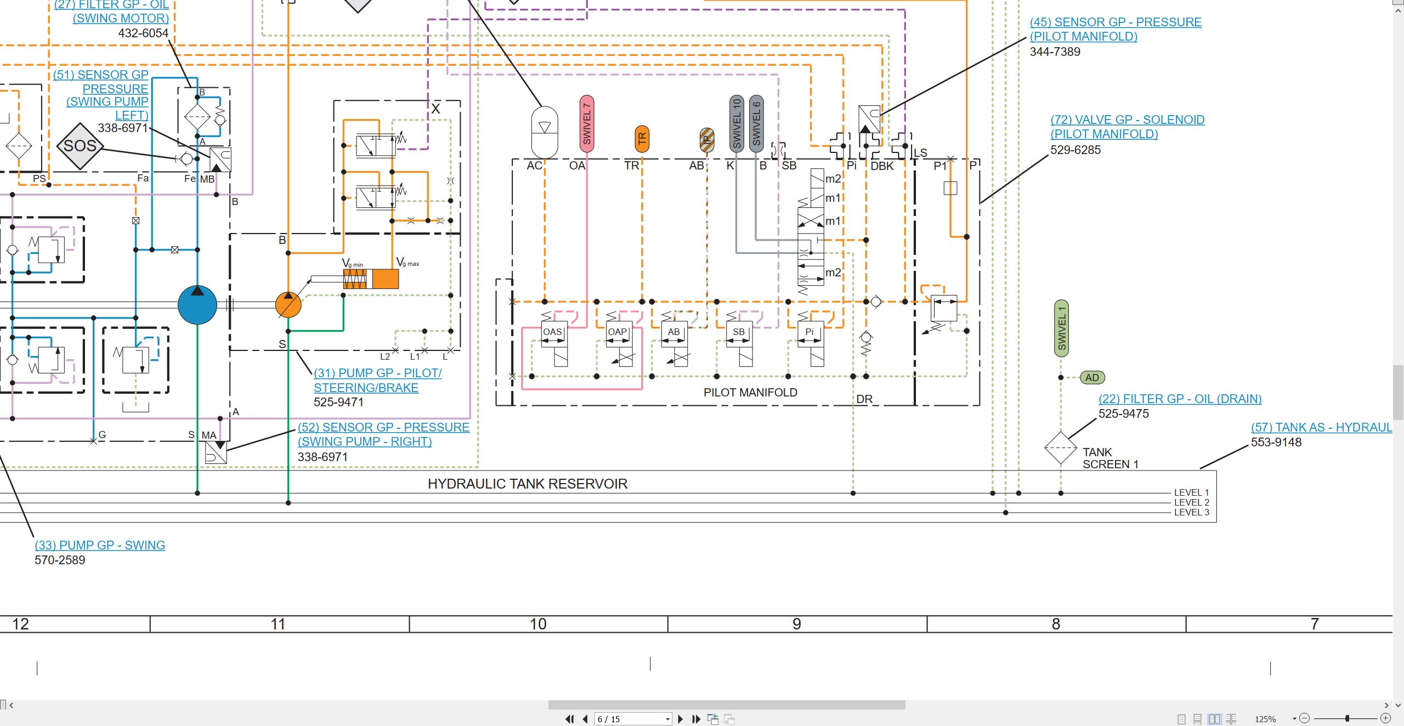Click the green AD connector tag
Screen dimensions: 1404x726
click(1092, 377)
